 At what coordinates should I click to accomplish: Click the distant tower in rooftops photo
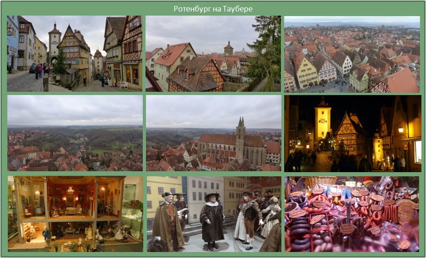click(228, 48)
